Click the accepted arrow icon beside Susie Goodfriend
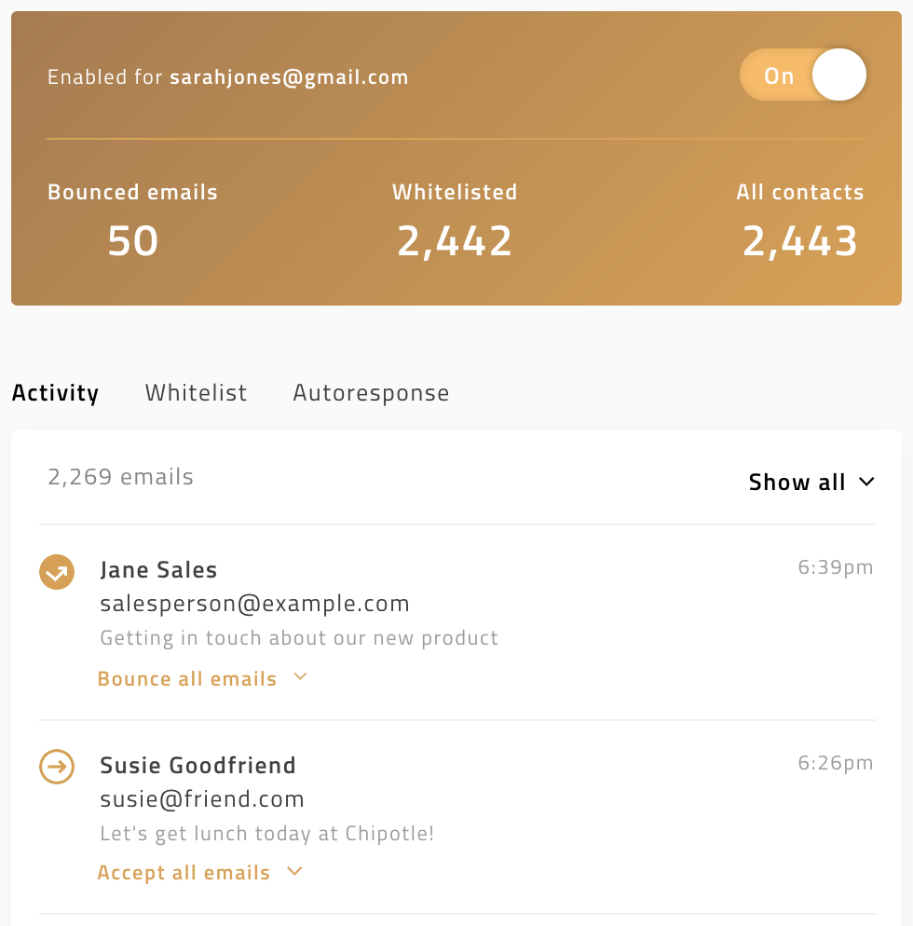Screen dimensions: 913x926 coord(57,767)
